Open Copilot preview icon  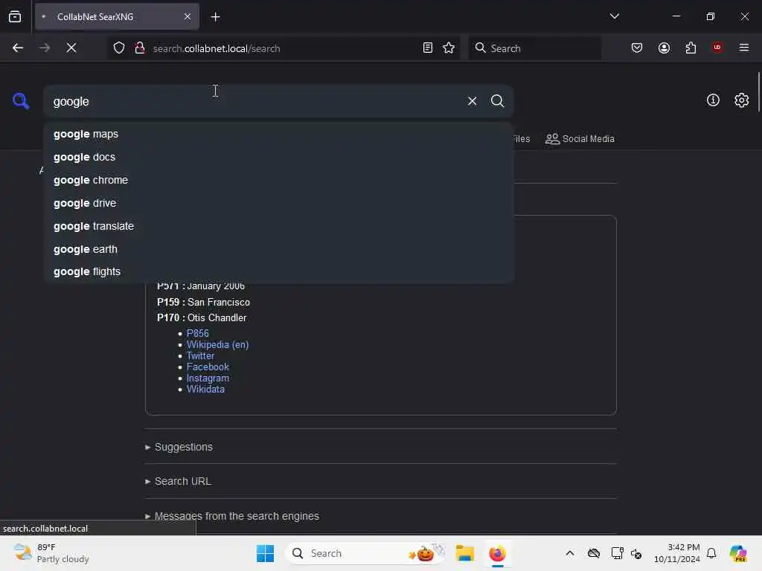737,553
